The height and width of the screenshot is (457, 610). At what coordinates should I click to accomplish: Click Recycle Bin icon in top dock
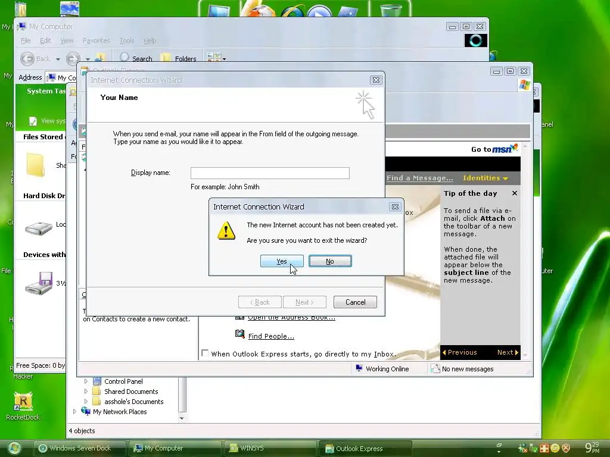tap(390, 10)
